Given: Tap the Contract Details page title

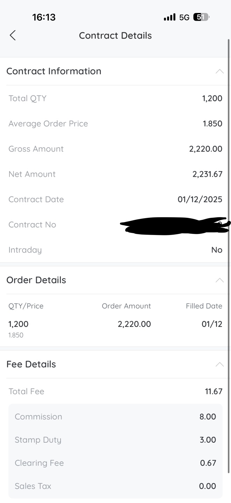Looking at the screenshot, I should point(115,35).
